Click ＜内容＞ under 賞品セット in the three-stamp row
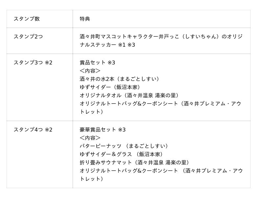The width and height of the screenshot is (263, 198). coord(90,71)
